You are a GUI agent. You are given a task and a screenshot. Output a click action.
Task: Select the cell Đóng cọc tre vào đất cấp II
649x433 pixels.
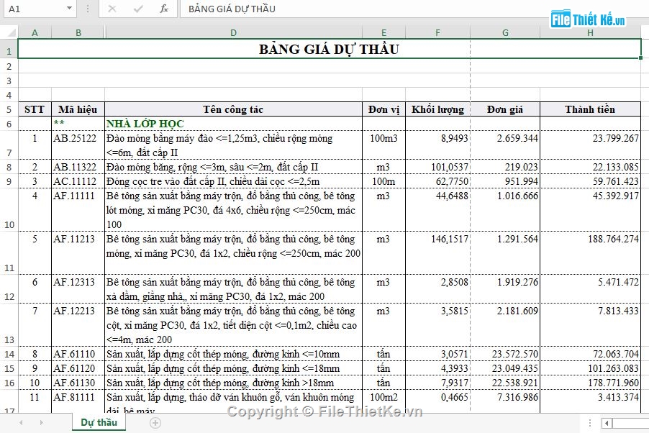(x=233, y=181)
